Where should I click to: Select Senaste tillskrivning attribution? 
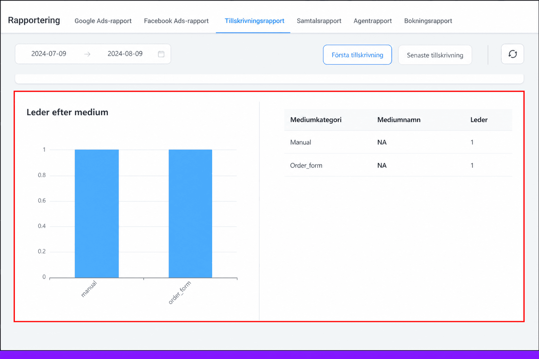coord(435,55)
